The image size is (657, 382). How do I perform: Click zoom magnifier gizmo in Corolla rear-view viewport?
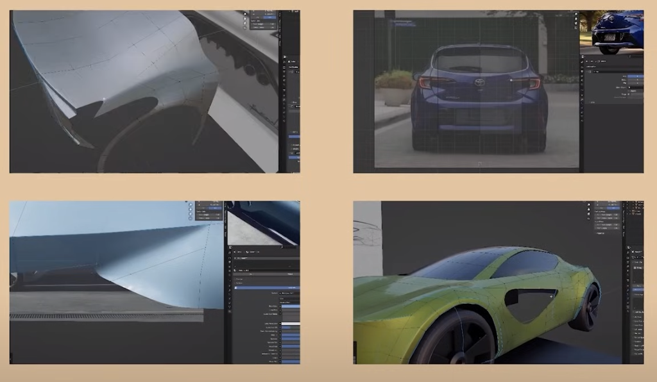tap(576, 14)
